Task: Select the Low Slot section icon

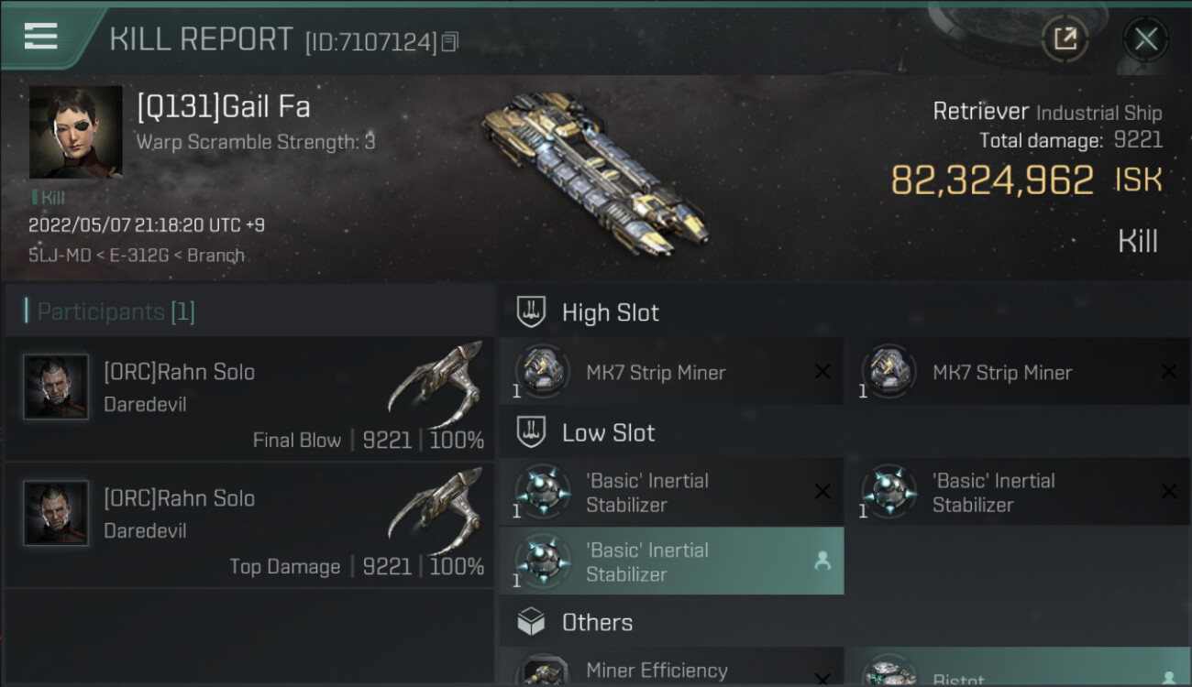Action: pyautogui.click(x=532, y=432)
